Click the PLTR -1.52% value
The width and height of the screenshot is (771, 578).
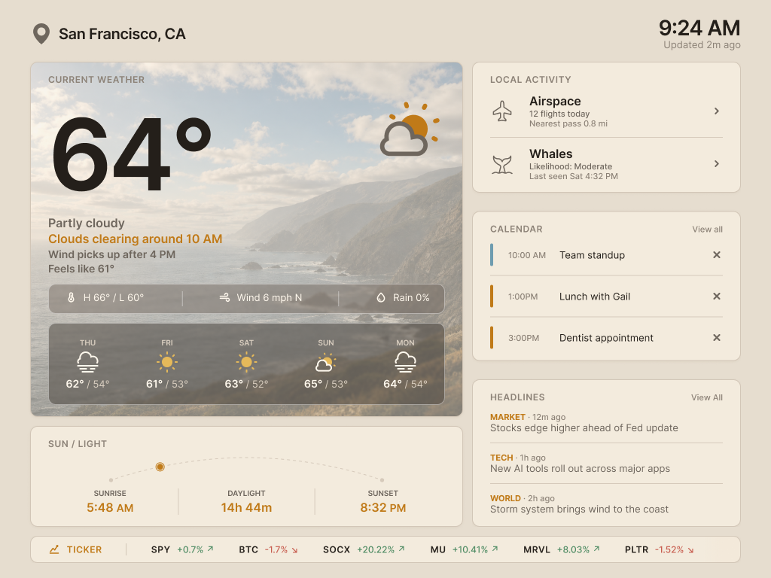pyautogui.click(x=669, y=549)
